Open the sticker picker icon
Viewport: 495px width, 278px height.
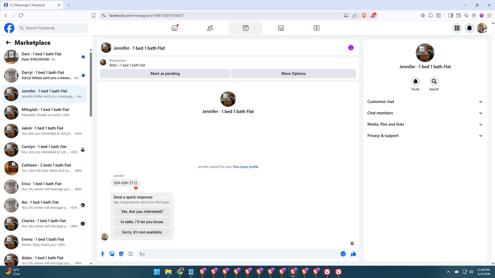[x=121, y=254]
